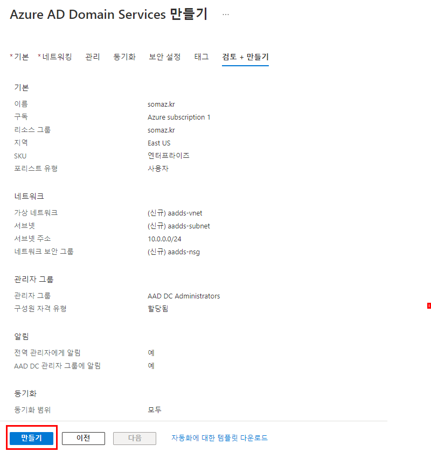Click 예 next to 전역 관리자에게 알림
This screenshot has width=431, height=452.
click(x=151, y=353)
